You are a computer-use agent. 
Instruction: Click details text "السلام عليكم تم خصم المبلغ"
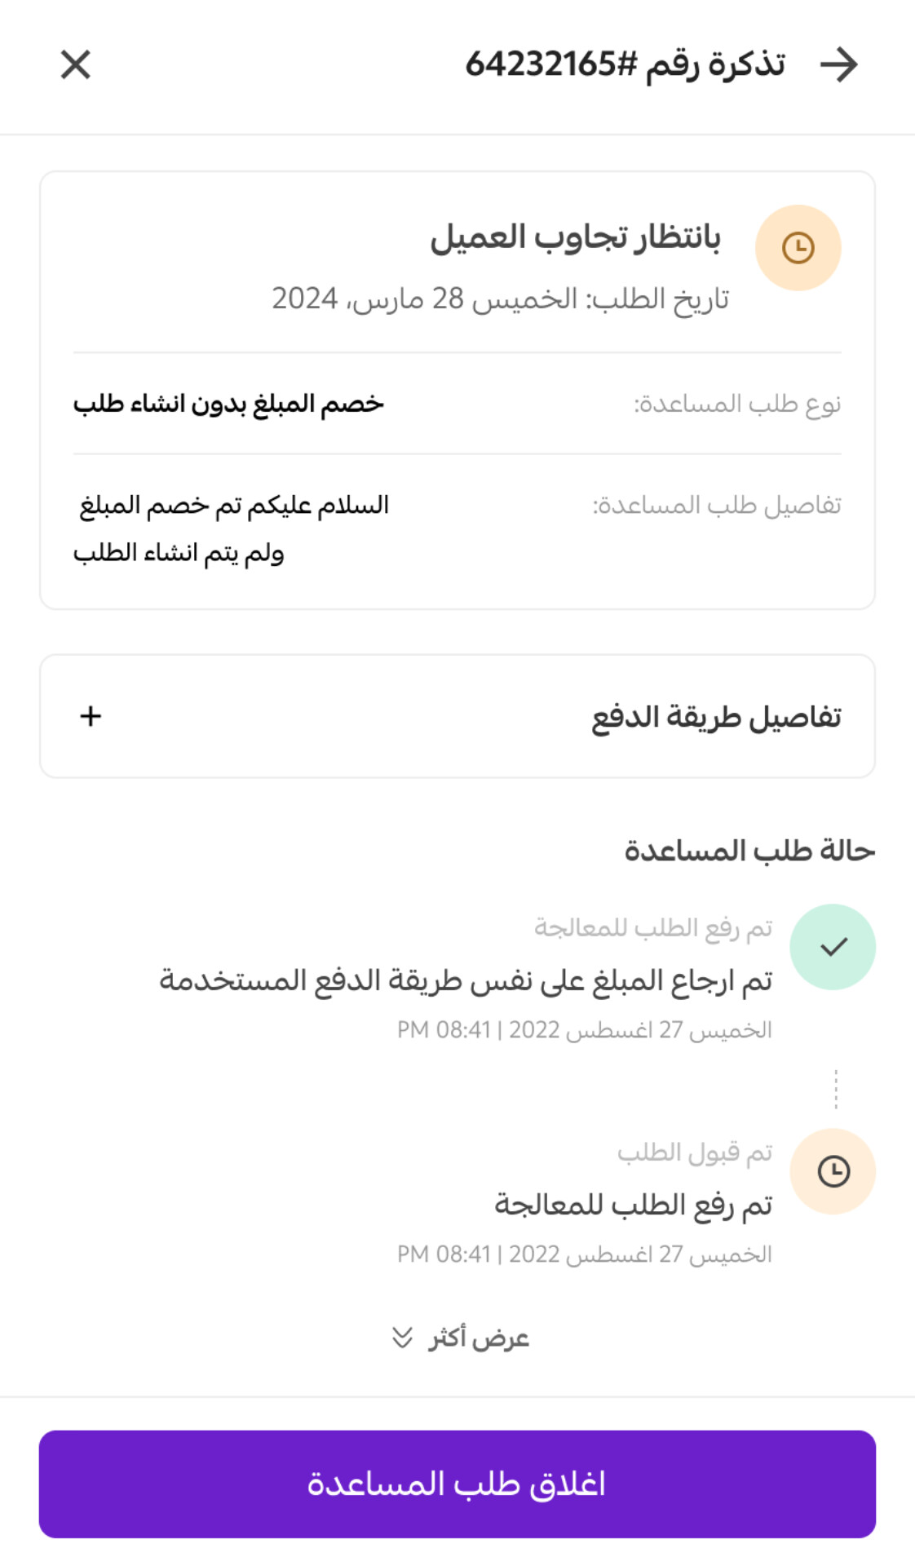click(x=234, y=506)
